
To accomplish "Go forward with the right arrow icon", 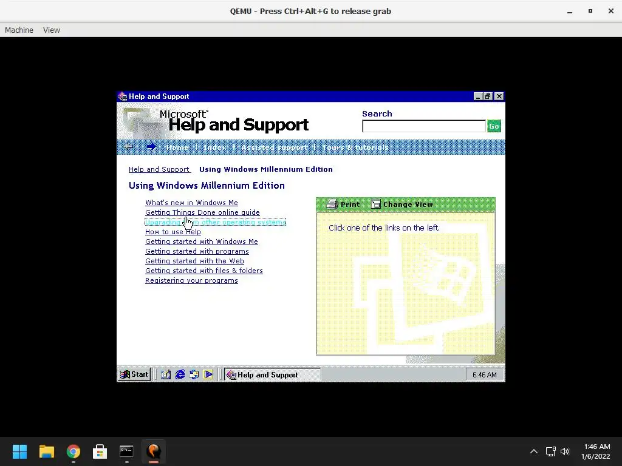I will 151,147.
